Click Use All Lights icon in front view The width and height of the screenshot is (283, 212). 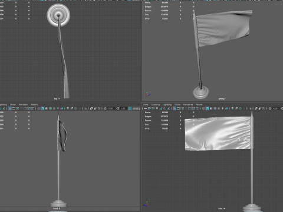click(58, 108)
